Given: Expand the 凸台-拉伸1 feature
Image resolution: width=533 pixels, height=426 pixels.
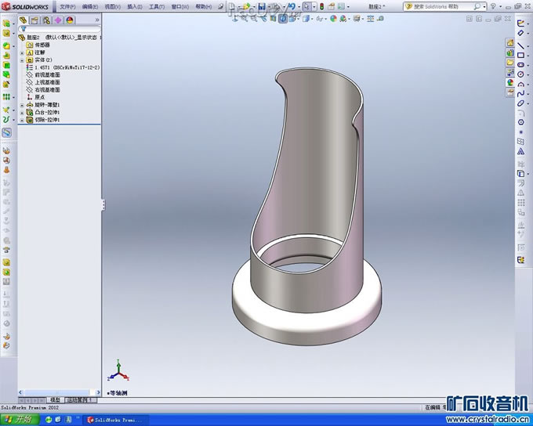Looking at the screenshot, I should click(22, 113).
